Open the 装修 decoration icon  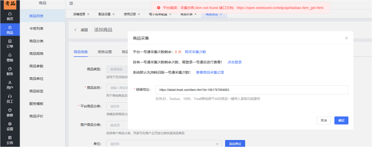click(10, 110)
